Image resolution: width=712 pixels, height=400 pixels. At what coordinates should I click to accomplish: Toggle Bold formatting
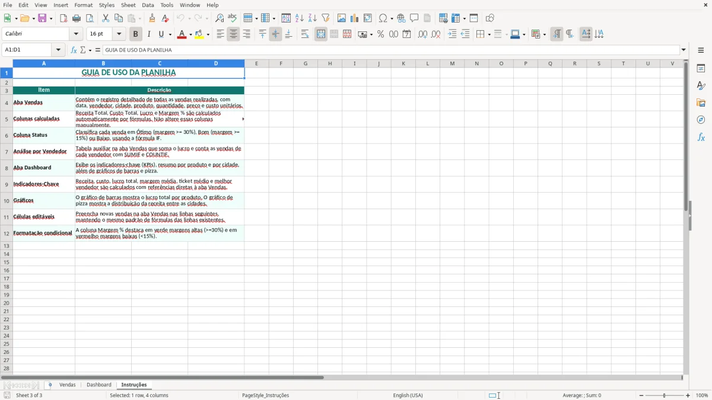(x=135, y=34)
